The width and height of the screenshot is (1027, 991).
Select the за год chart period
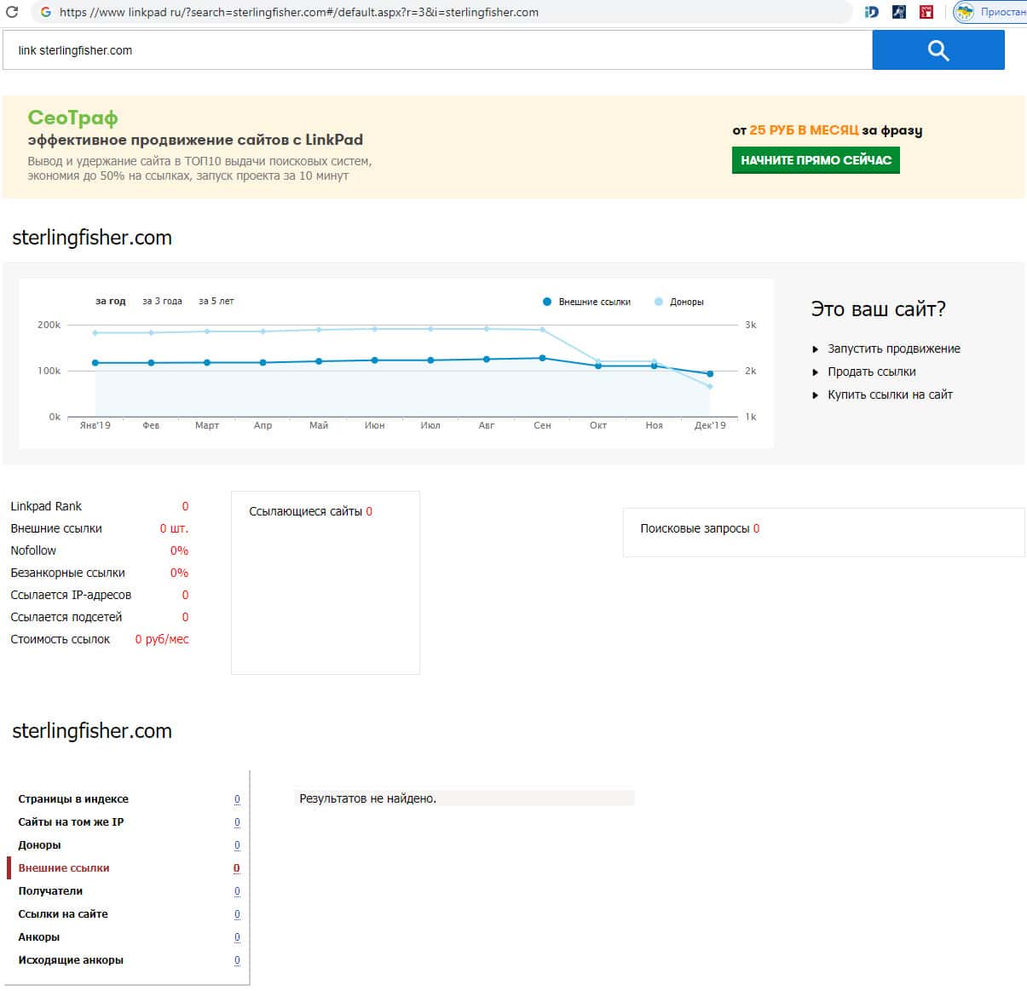pos(110,301)
